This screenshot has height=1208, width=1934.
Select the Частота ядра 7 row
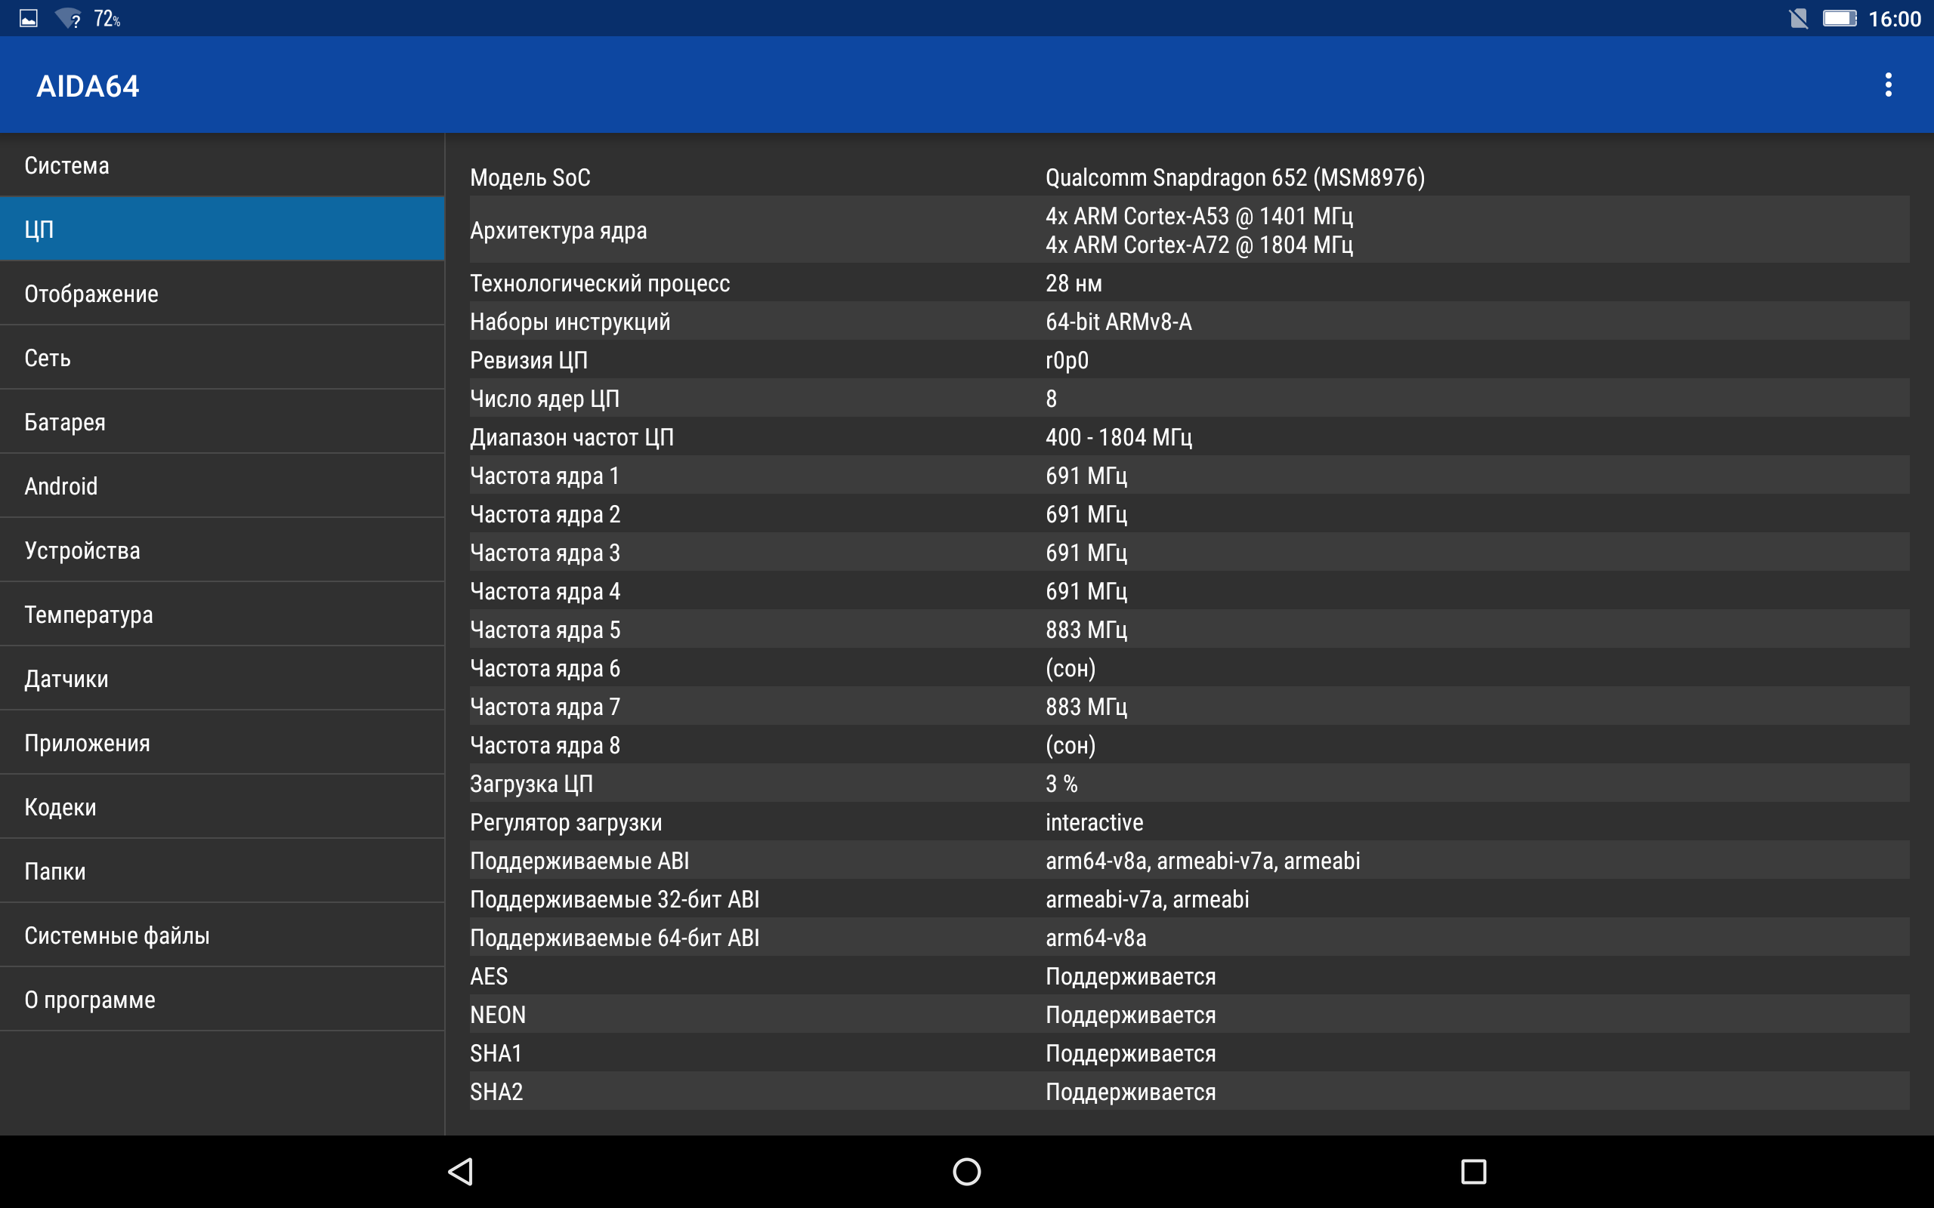pos(1189,706)
